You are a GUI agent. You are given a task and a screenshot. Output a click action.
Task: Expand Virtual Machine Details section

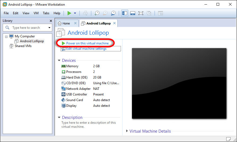click(x=127, y=131)
